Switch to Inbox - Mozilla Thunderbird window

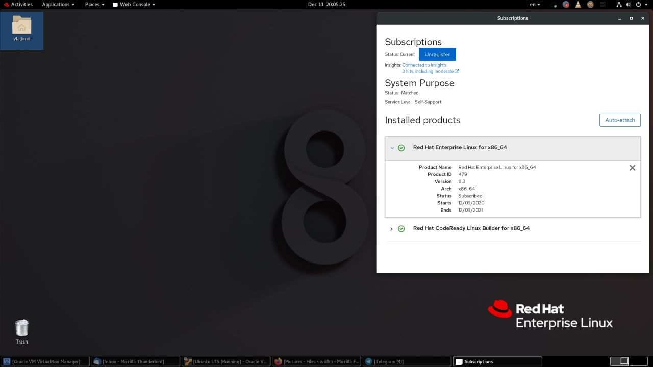pyautogui.click(x=135, y=361)
